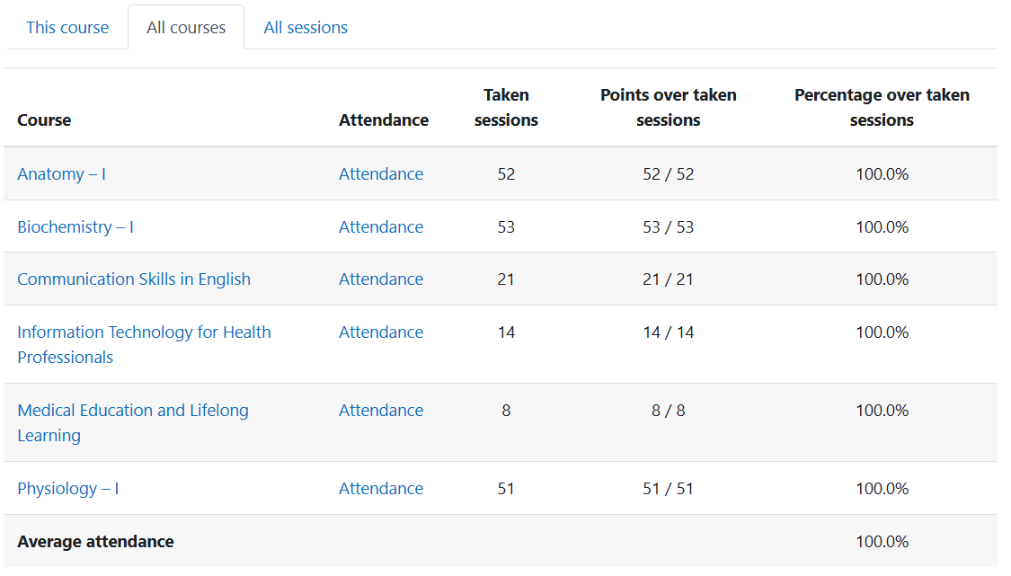This screenshot has height=576, width=1011.
Task: Switch to the This course tab
Action: (x=67, y=28)
